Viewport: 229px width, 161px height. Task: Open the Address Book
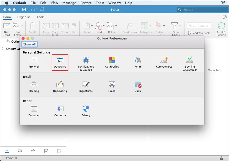click(x=199, y=33)
